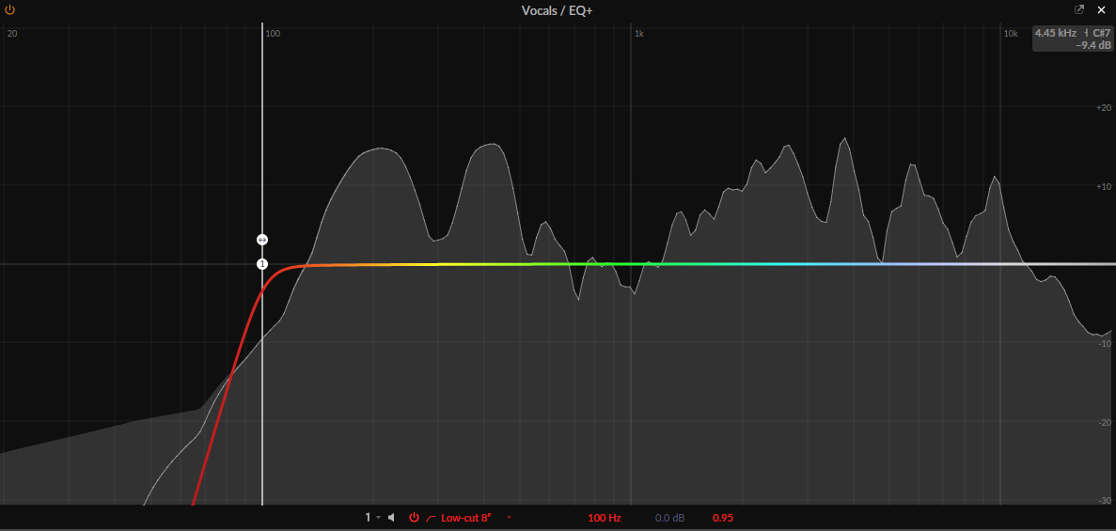
Task: Click the -9.4 dB level readout
Action: (1094, 45)
